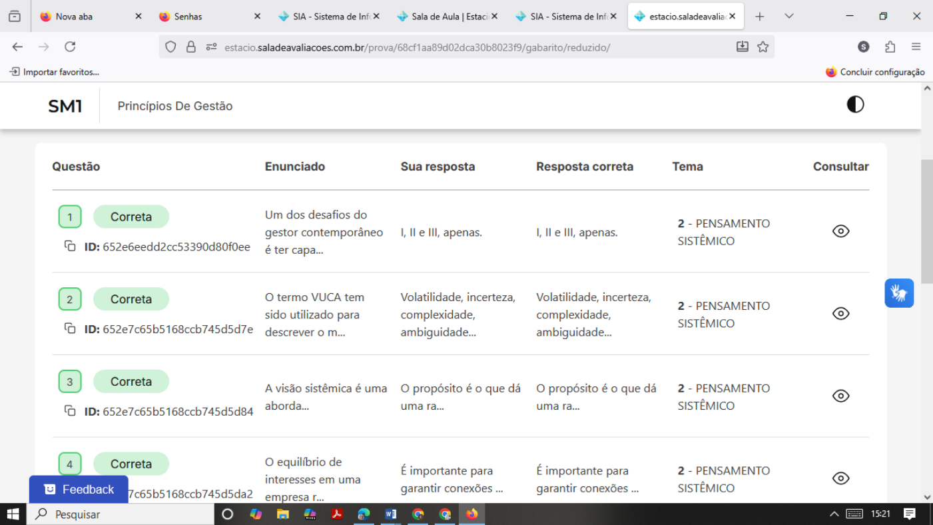Bookmark this page with the star icon
933x525 pixels.
(763, 47)
